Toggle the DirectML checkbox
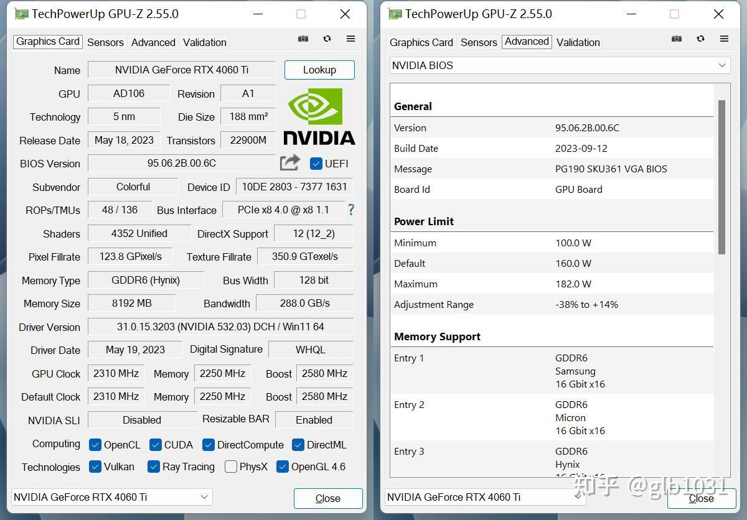 298,445
